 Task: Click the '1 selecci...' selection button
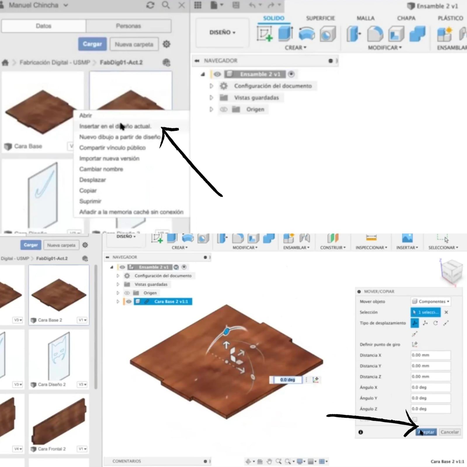(x=426, y=312)
